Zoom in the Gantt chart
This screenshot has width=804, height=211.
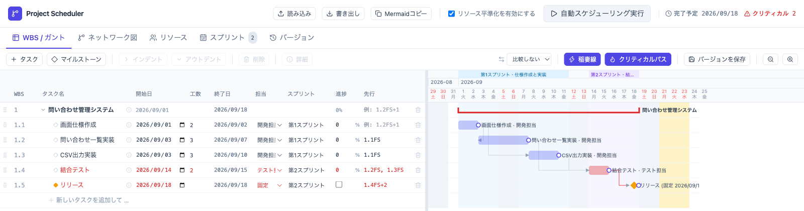click(790, 59)
